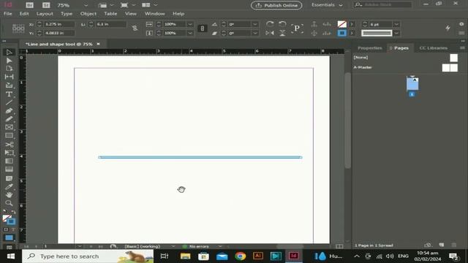Select the Type tool
The height and width of the screenshot is (263, 468).
click(x=9, y=94)
